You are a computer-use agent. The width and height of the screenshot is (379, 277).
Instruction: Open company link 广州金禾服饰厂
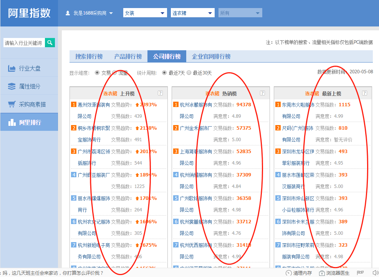(196, 128)
